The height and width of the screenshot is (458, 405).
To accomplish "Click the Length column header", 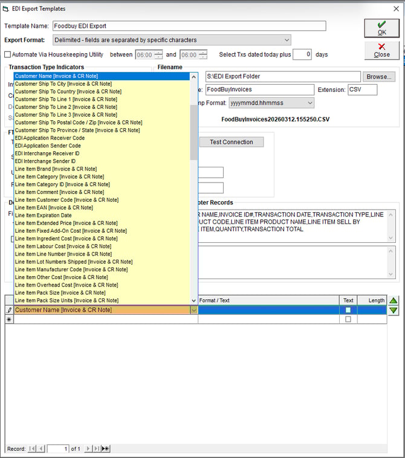I will 372,300.
